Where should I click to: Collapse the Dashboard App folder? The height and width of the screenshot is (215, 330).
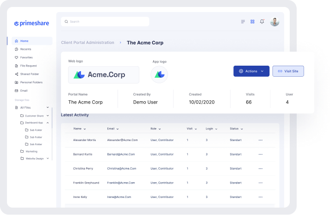pyautogui.click(x=48, y=123)
